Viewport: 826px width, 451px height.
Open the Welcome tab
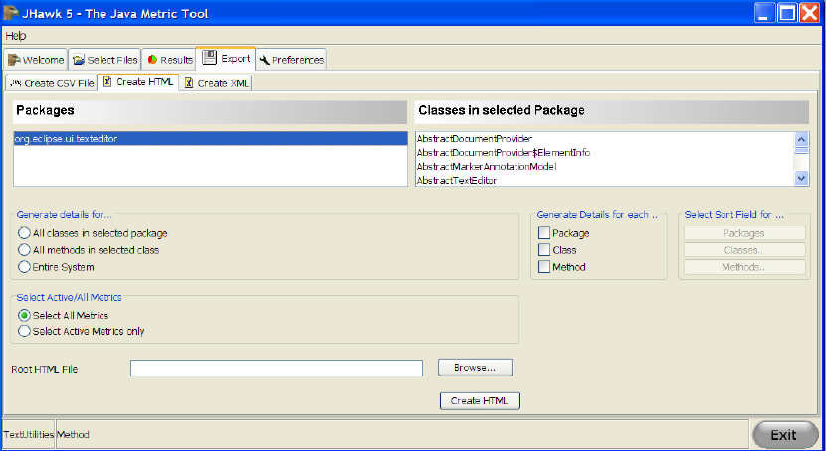(x=36, y=60)
